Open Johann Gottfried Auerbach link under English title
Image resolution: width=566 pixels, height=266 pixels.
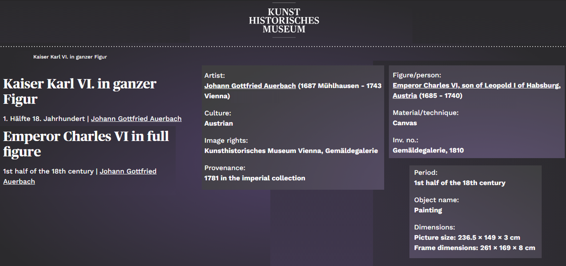click(x=128, y=171)
